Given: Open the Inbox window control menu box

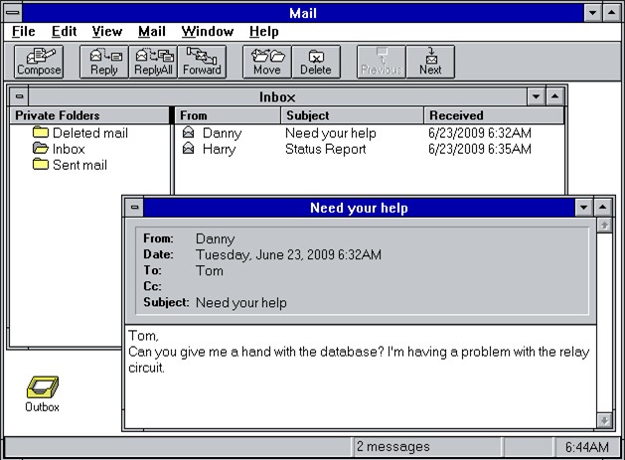Looking at the screenshot, I should [x=19, y=97].
